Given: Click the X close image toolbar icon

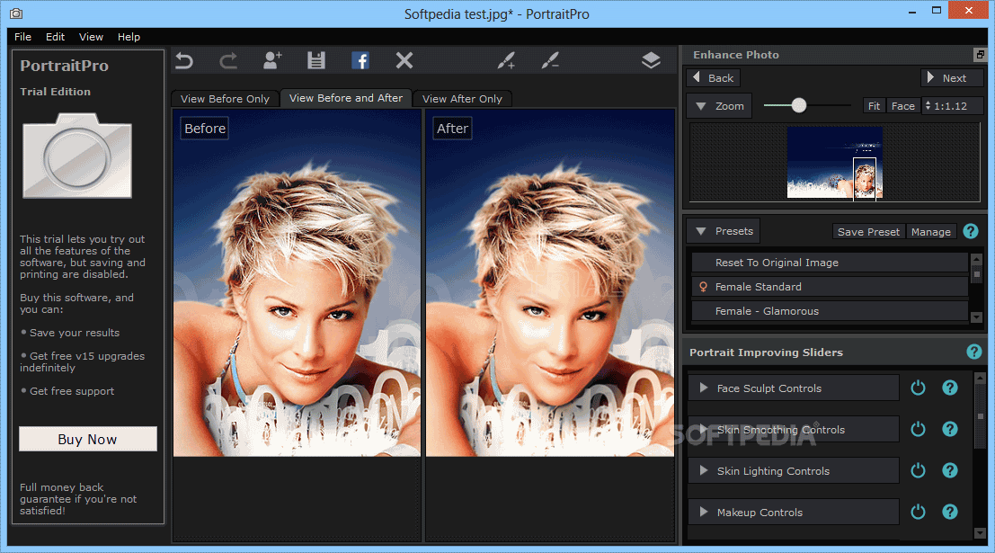Looking at the screenshot, I should click(x=404, y=60).
